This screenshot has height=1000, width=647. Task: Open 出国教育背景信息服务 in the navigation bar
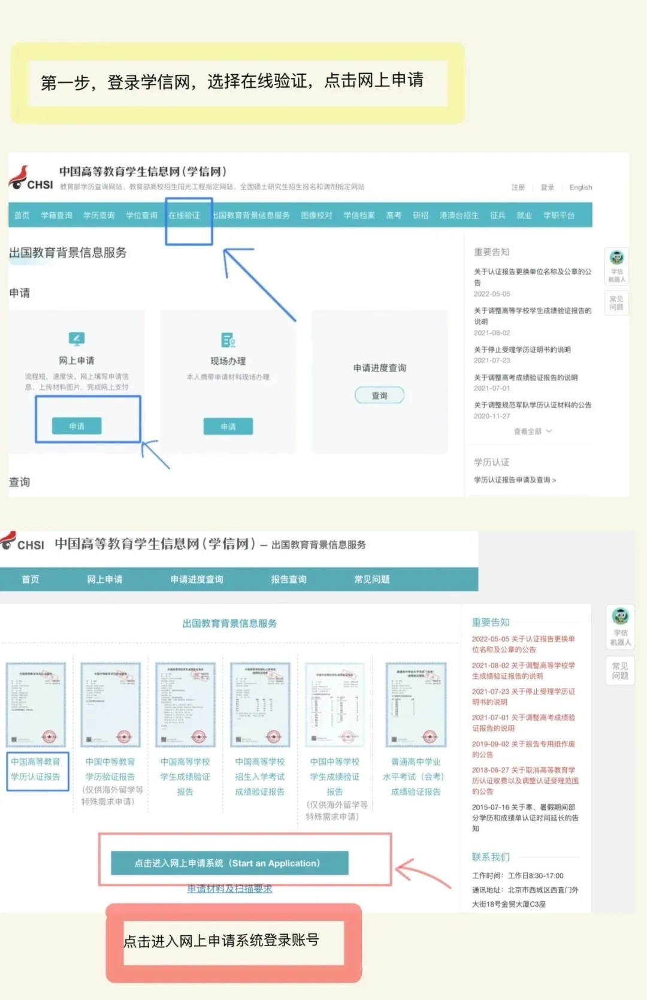[251, 215]
